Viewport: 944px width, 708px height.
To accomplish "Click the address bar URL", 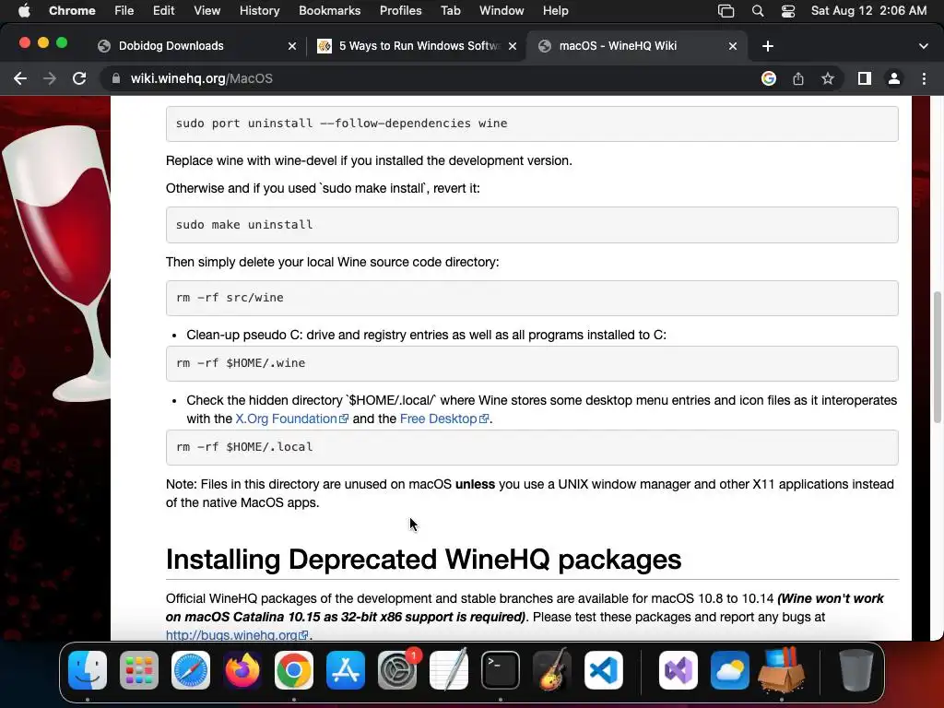I will [201, 78].
